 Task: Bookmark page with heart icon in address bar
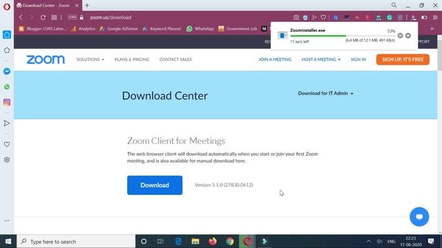click(323, 17)
